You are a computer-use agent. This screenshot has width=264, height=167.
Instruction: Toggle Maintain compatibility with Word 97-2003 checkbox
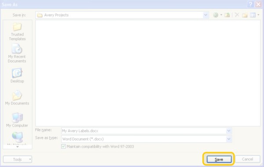click(x=63, y=146)
